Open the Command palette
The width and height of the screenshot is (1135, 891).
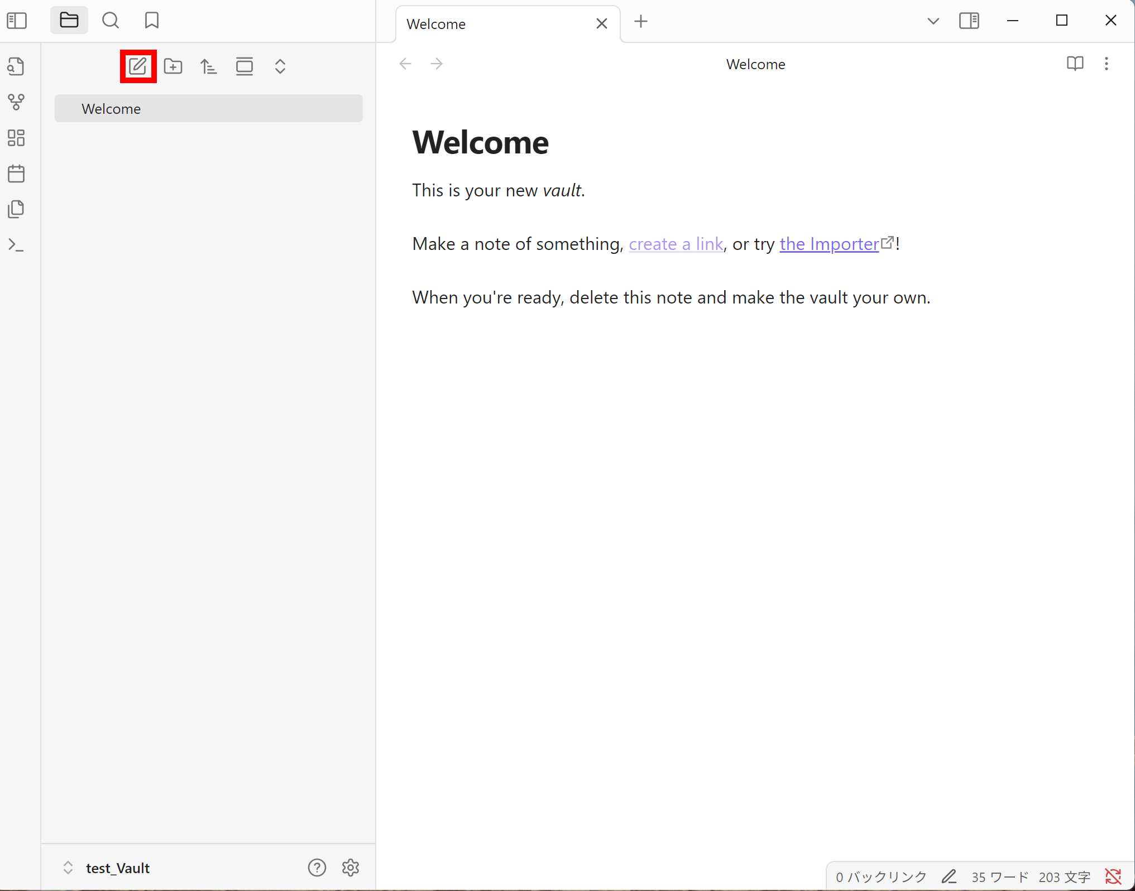16,245
